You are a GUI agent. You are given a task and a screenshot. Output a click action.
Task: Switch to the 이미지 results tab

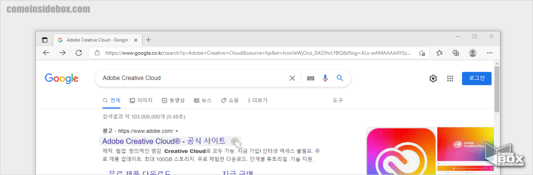(x=141, y=100)
